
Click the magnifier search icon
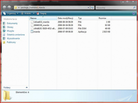click(134, 7)
